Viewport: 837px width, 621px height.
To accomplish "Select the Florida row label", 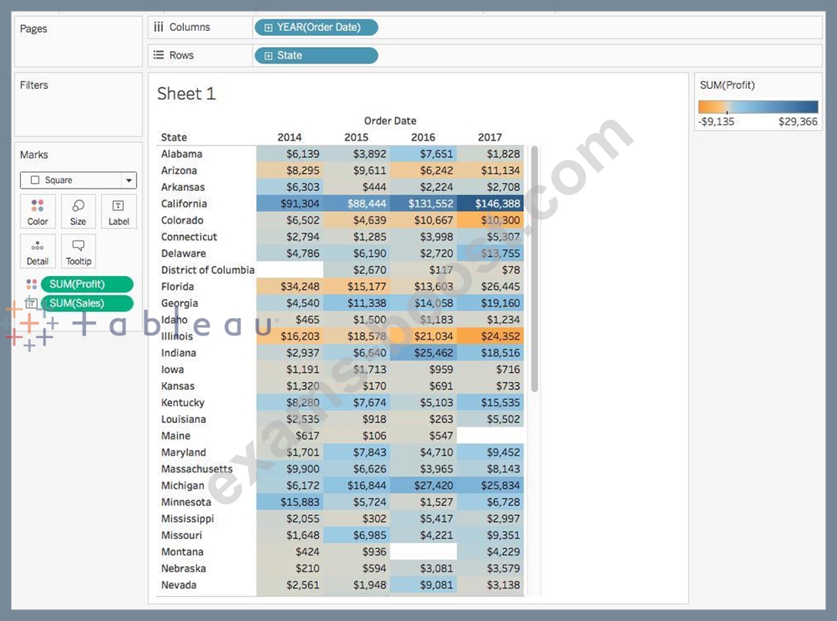I will tap(177, 286).
